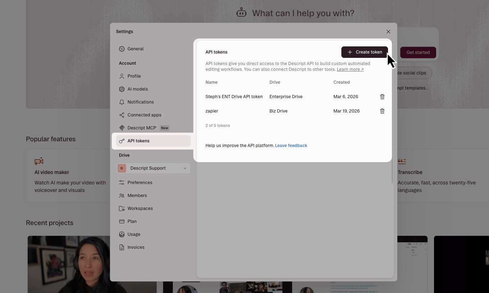Open the AI video maker feature card
The height and width of the screenshot is (293, 489).
click(68, 176)
